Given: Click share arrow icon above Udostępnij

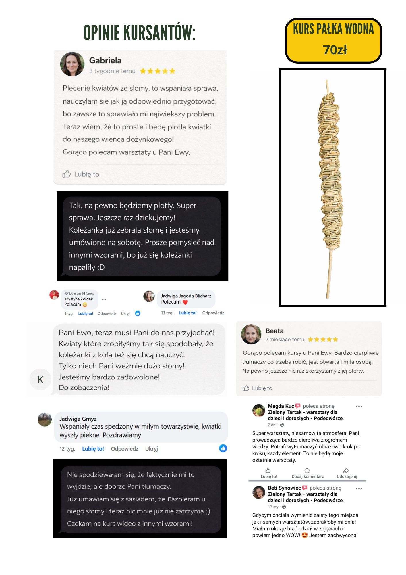Looking at the screenshot, I should coord(346,471).
